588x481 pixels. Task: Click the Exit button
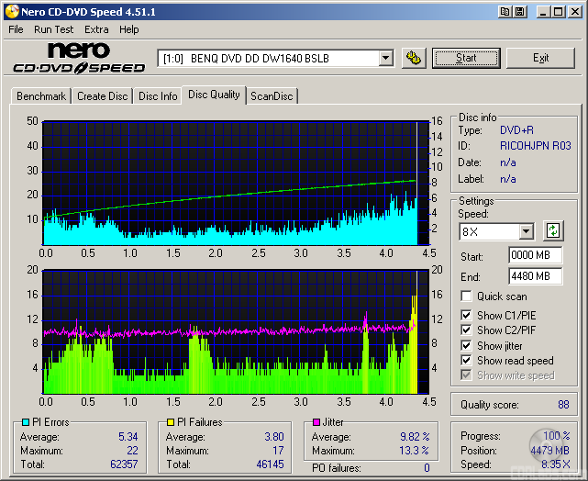540,58
